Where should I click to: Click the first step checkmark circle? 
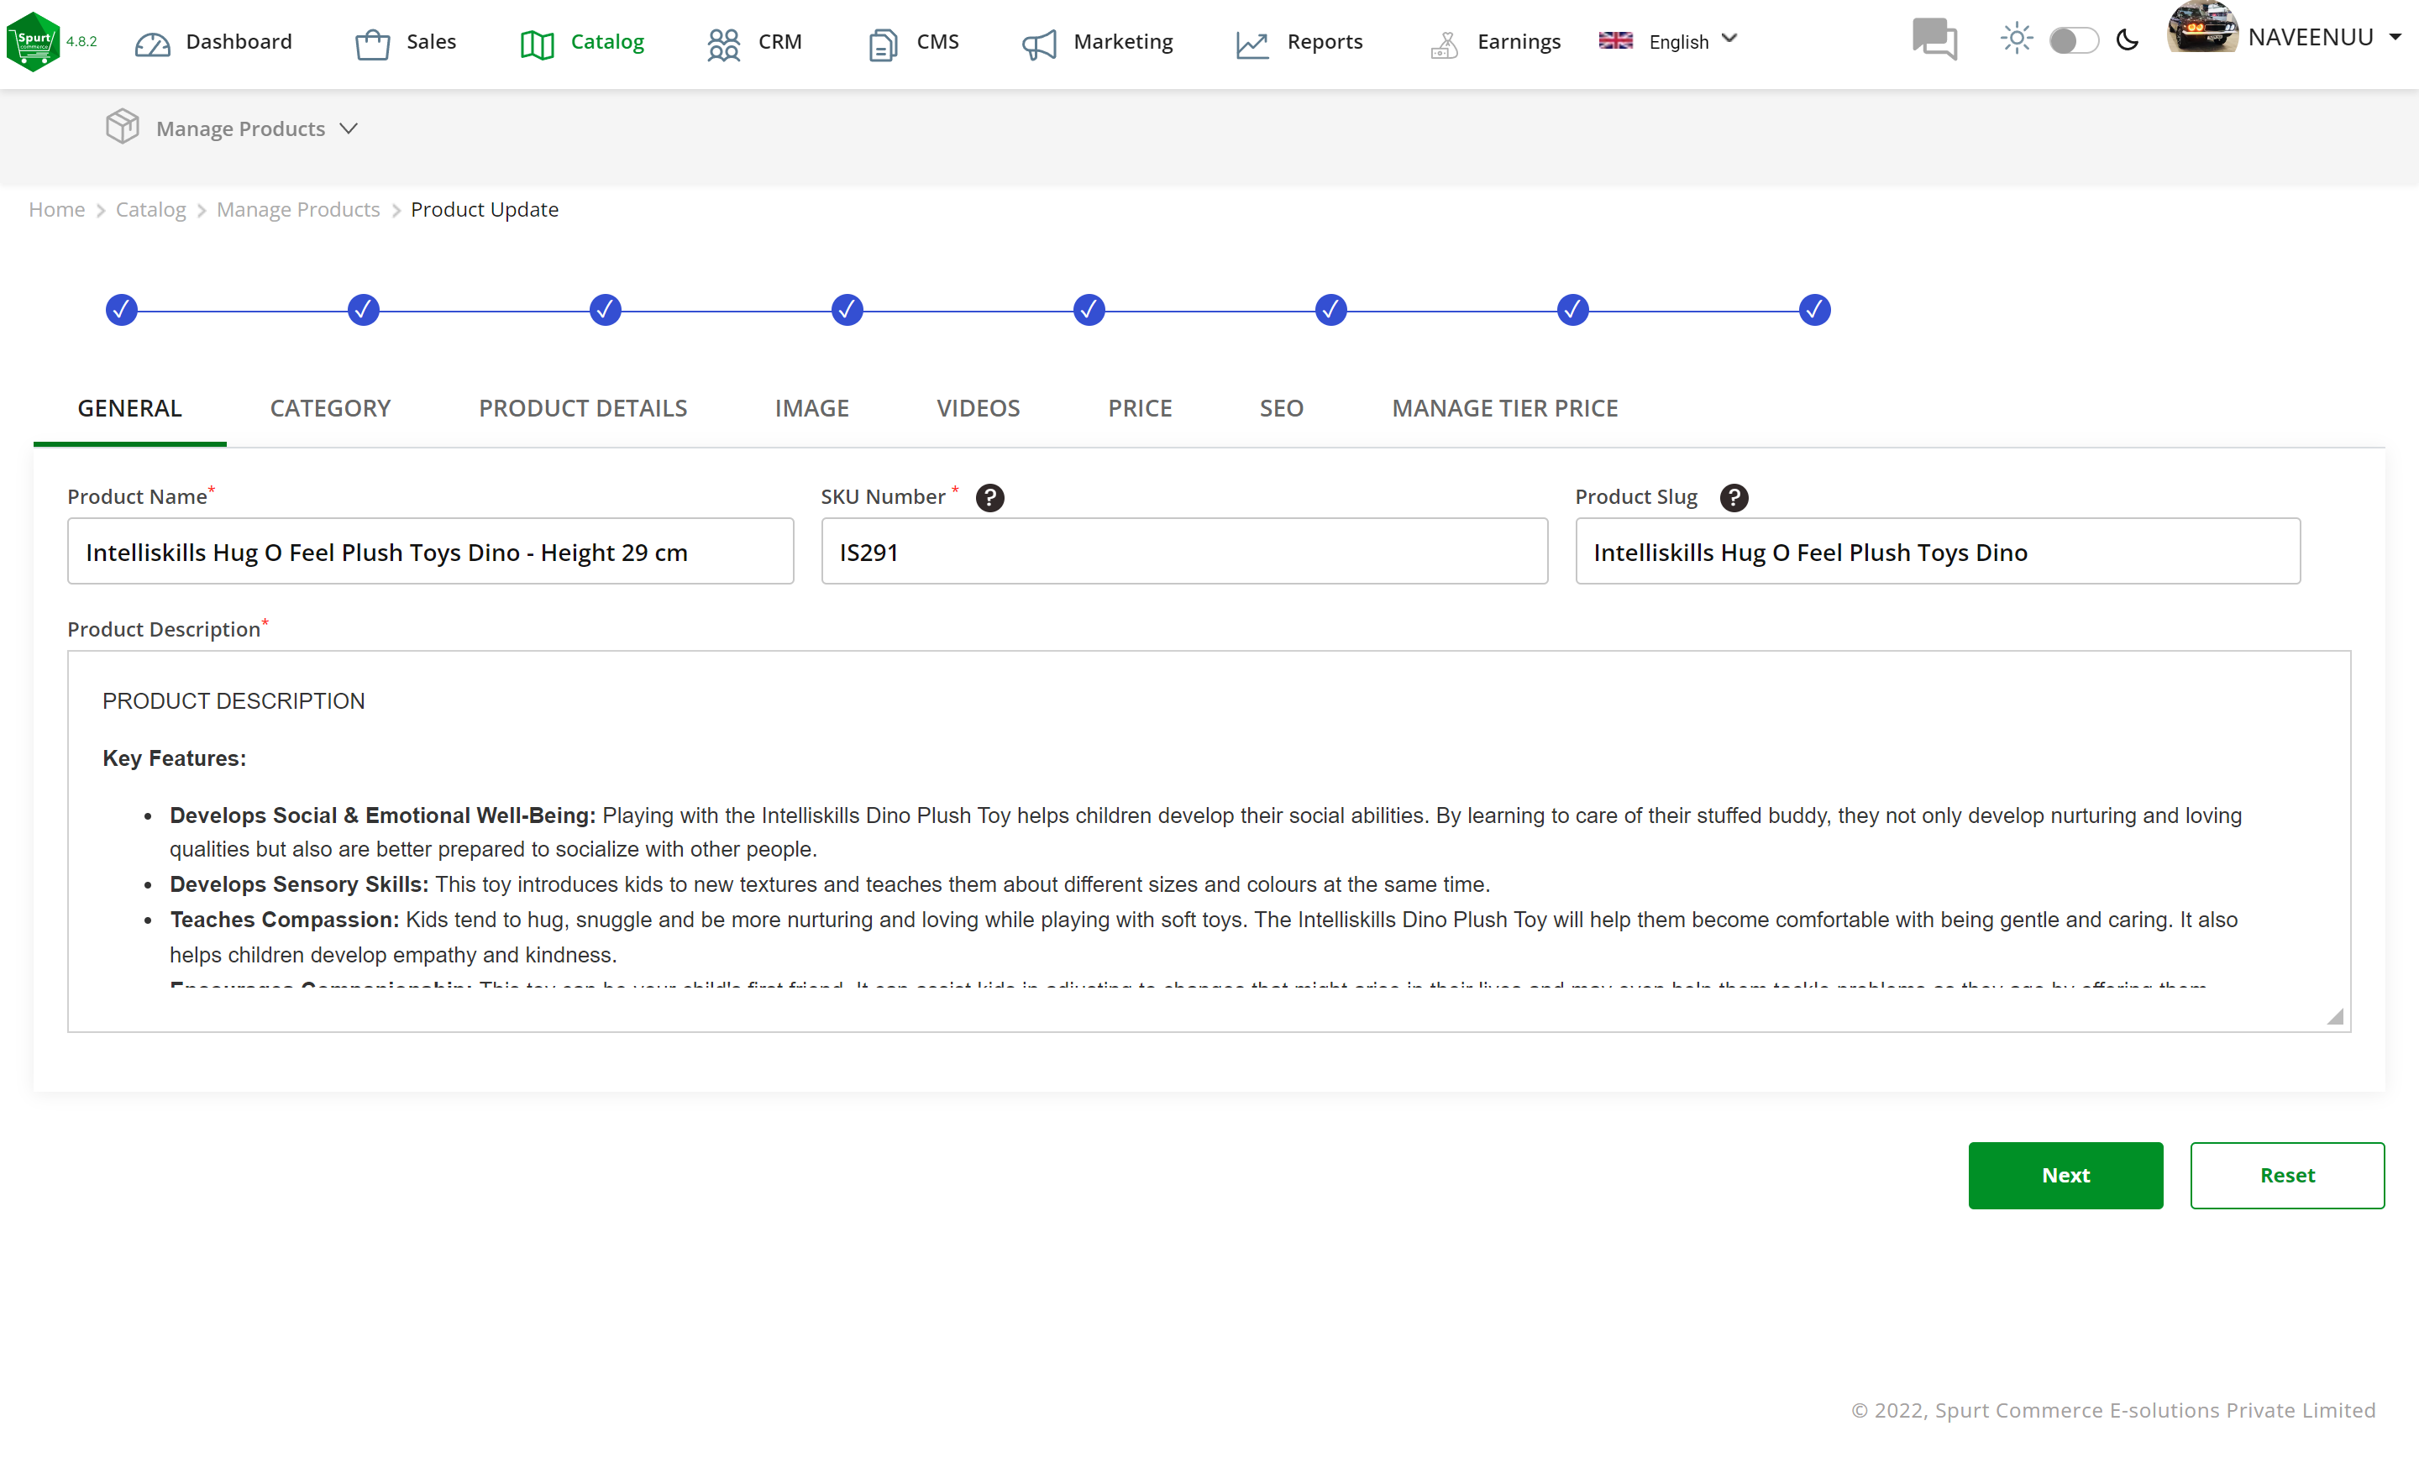tap(121, 310)
